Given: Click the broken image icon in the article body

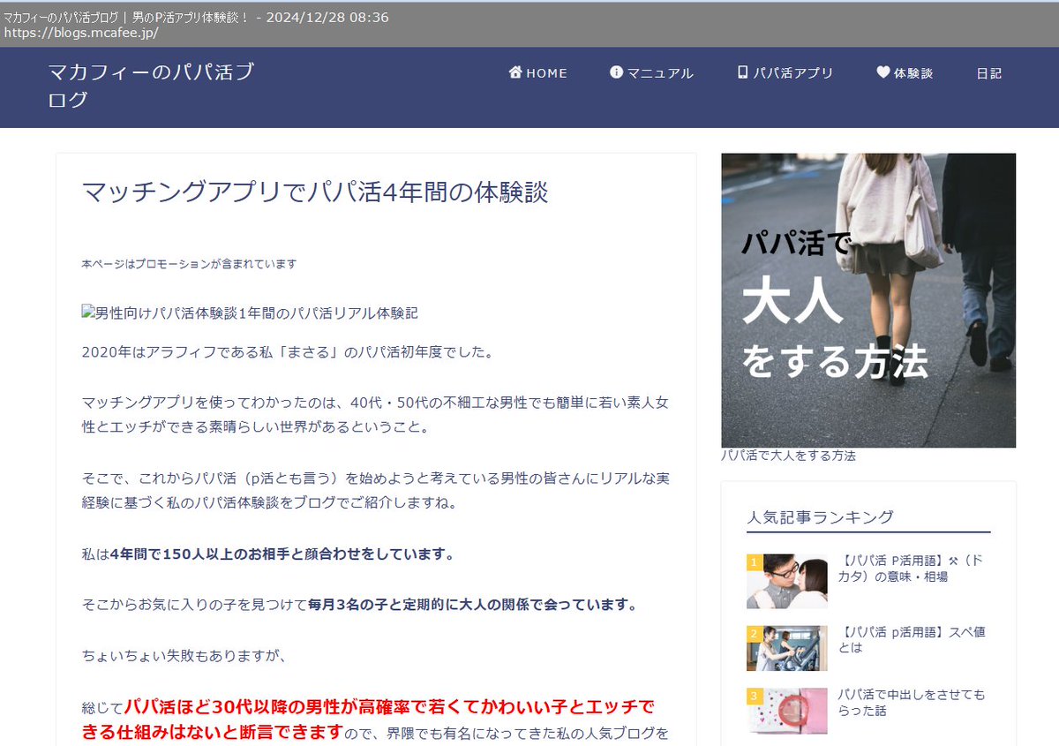Looking at the screenshot, I should (86, 311).
